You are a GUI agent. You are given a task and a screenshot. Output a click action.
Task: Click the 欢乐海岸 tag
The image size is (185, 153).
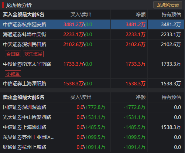(33, 54)
